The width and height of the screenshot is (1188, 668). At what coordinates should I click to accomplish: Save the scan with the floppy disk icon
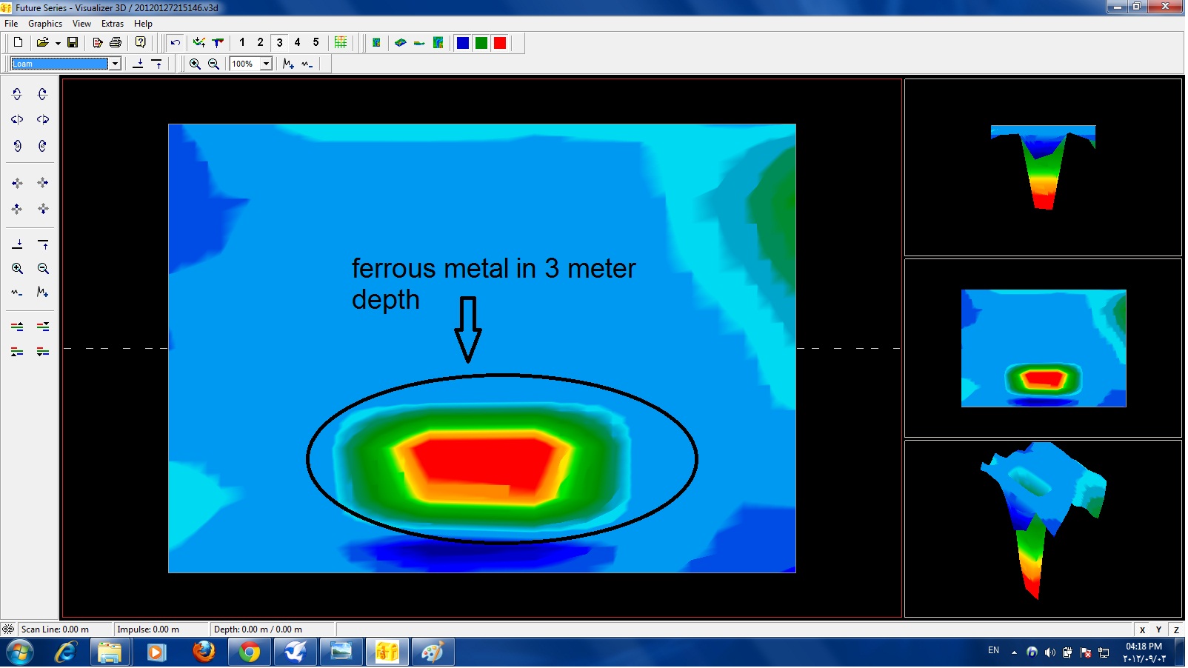tap(73, 43)
